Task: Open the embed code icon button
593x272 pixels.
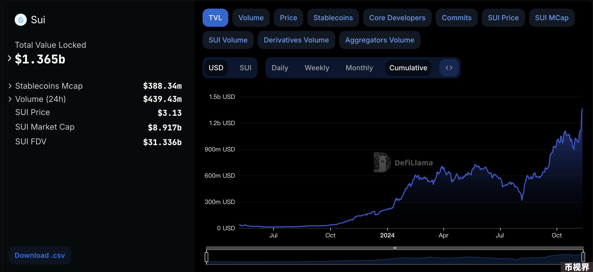Action: point(449,68)
